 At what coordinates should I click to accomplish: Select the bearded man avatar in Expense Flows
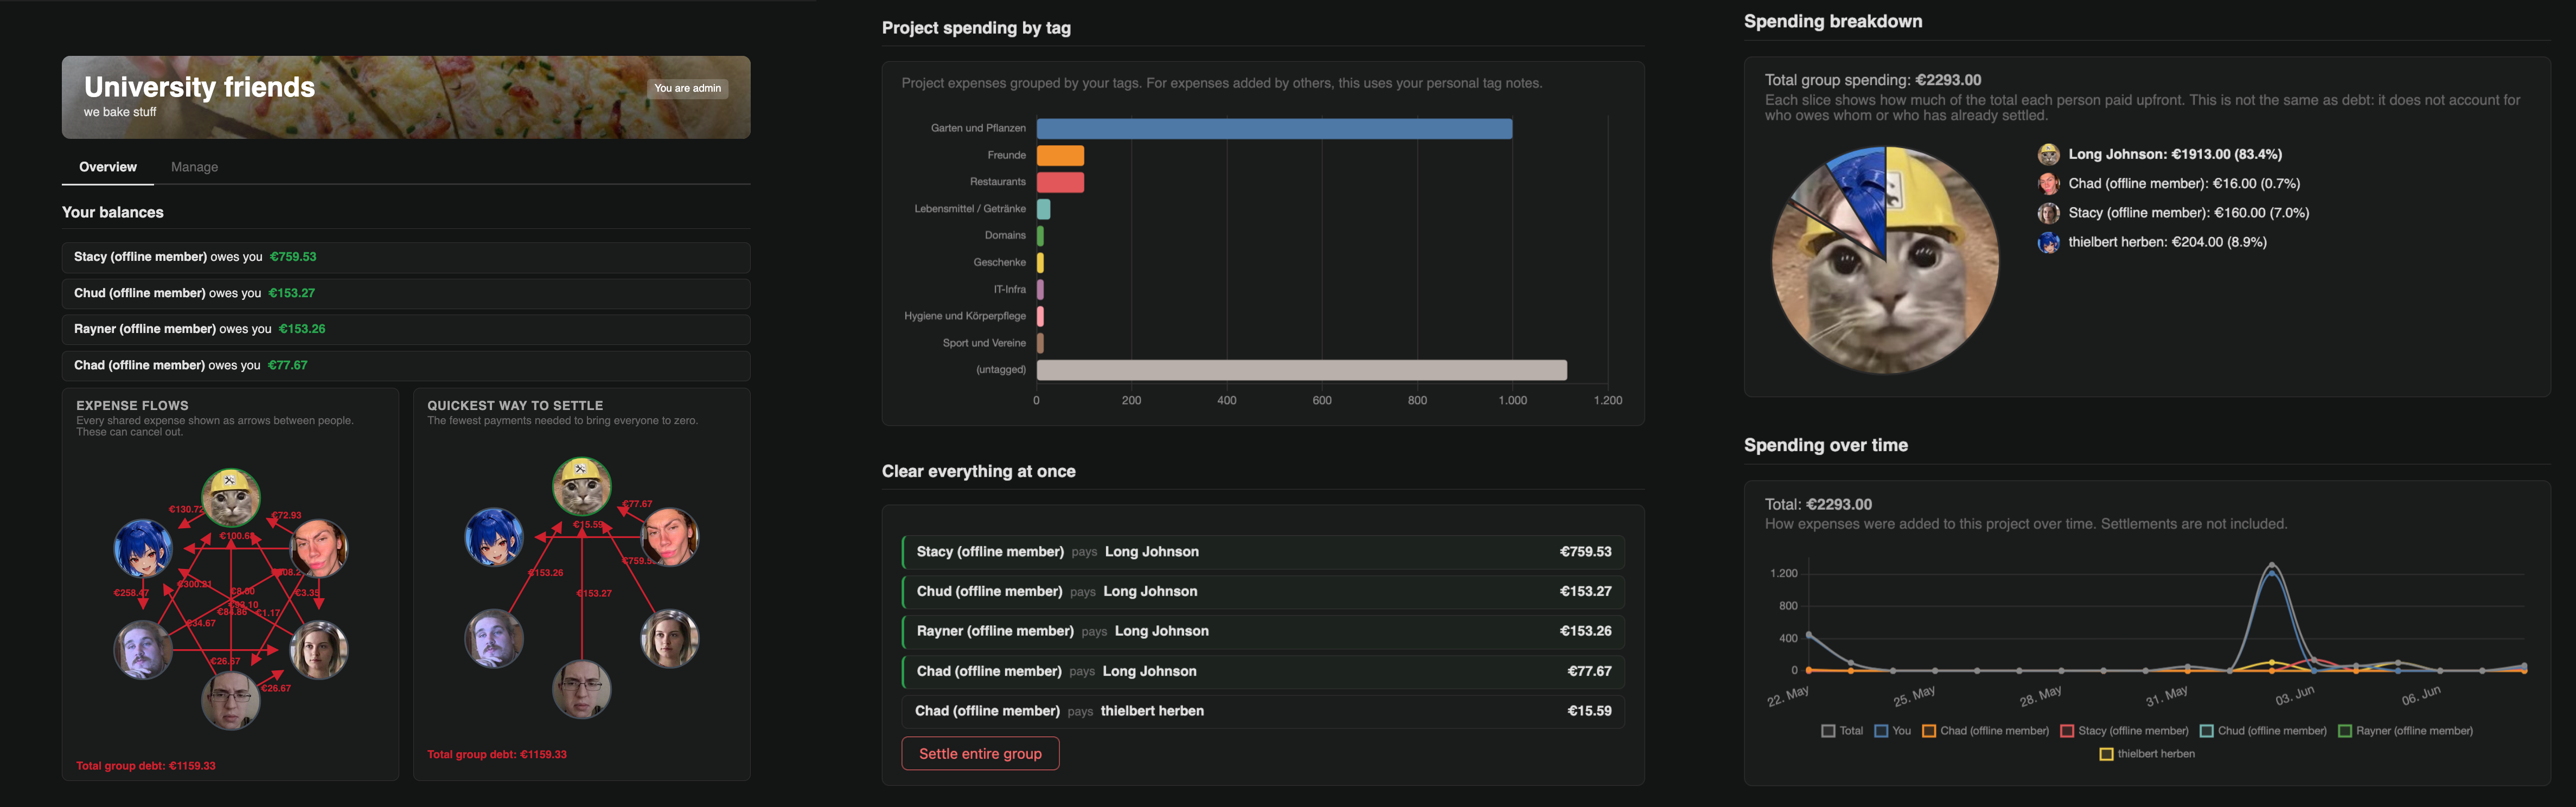pyautogui.click(x=143, y=650)
